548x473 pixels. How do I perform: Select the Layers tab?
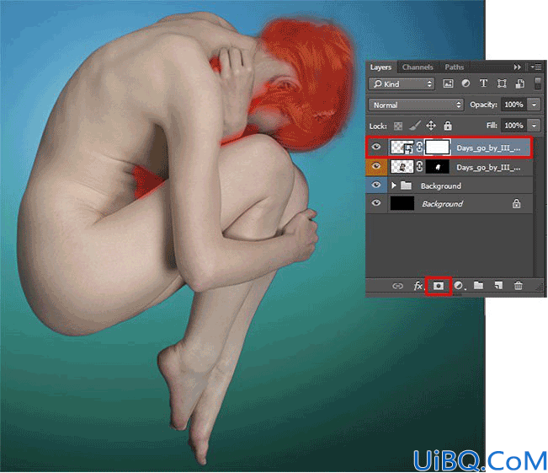coord(380,67)
